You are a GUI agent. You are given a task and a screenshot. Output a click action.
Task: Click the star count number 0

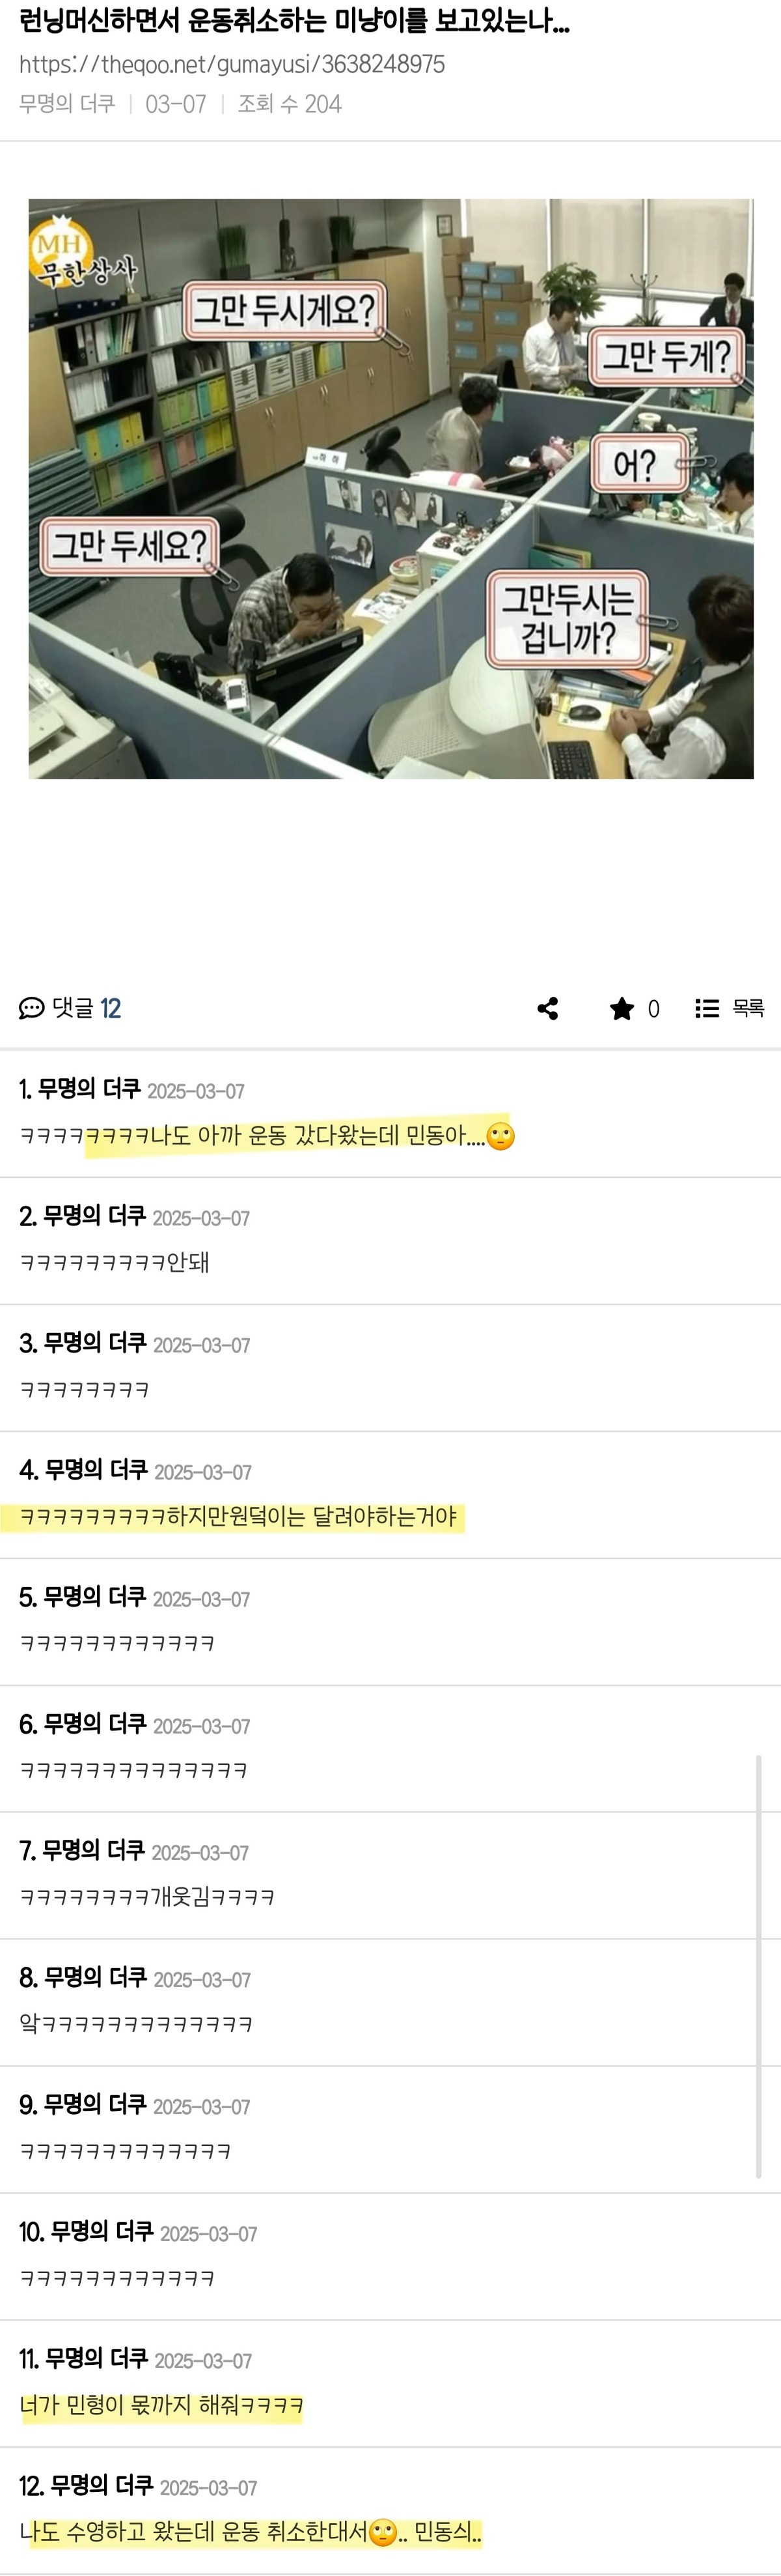(x=653, y=1009)
